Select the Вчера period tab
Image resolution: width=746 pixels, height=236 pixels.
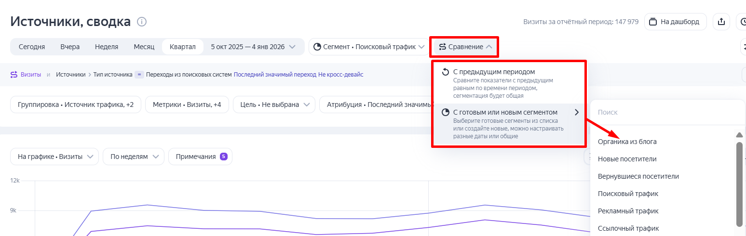point(70,47)
